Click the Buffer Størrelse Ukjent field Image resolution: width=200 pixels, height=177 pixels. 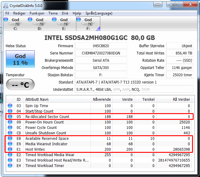point(180,46)
